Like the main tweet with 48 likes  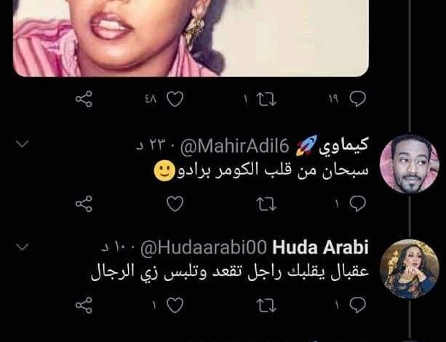click(x=175, y=99)
